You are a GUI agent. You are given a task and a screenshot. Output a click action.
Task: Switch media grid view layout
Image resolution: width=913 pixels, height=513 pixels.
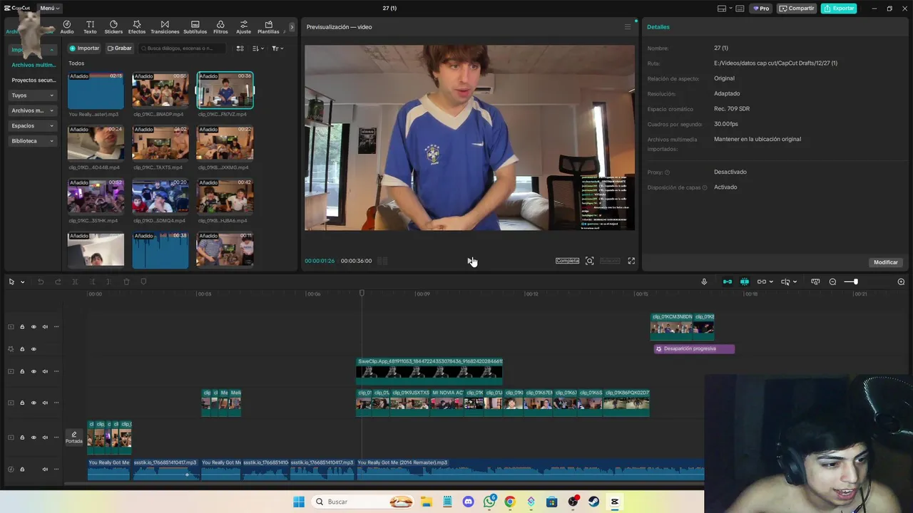point(240,48)
